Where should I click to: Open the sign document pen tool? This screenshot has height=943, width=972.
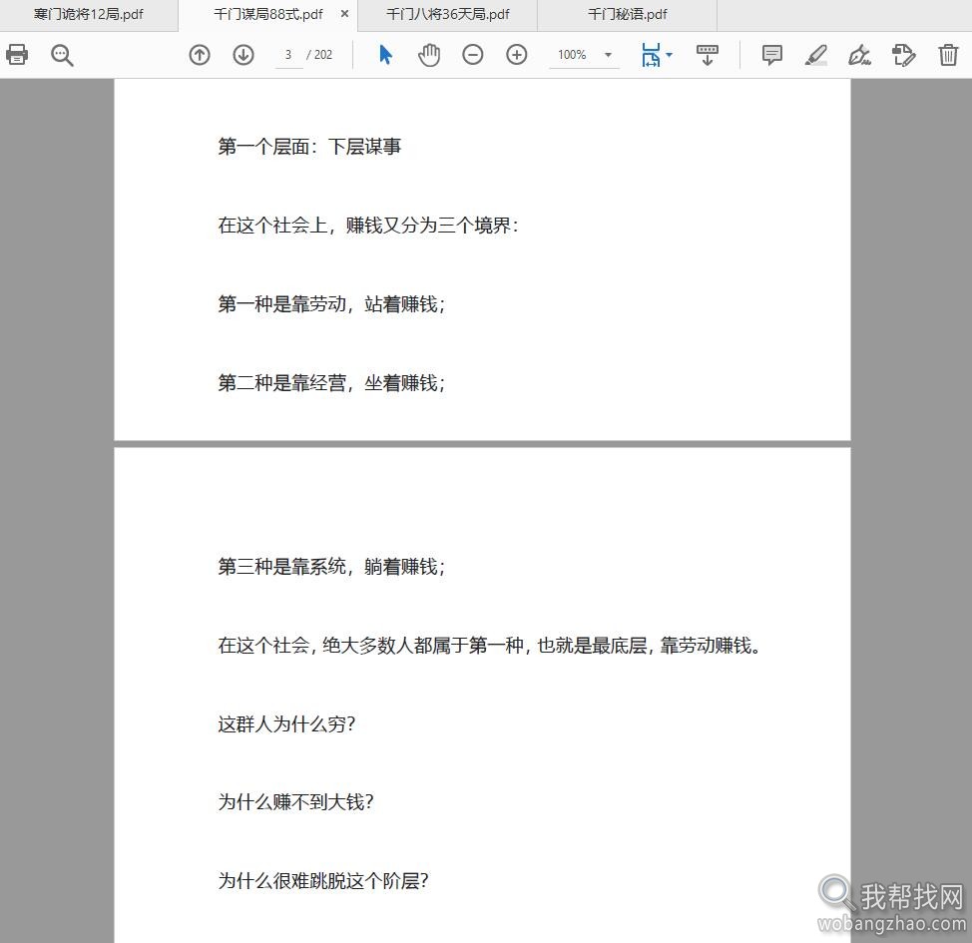(859, 55)
